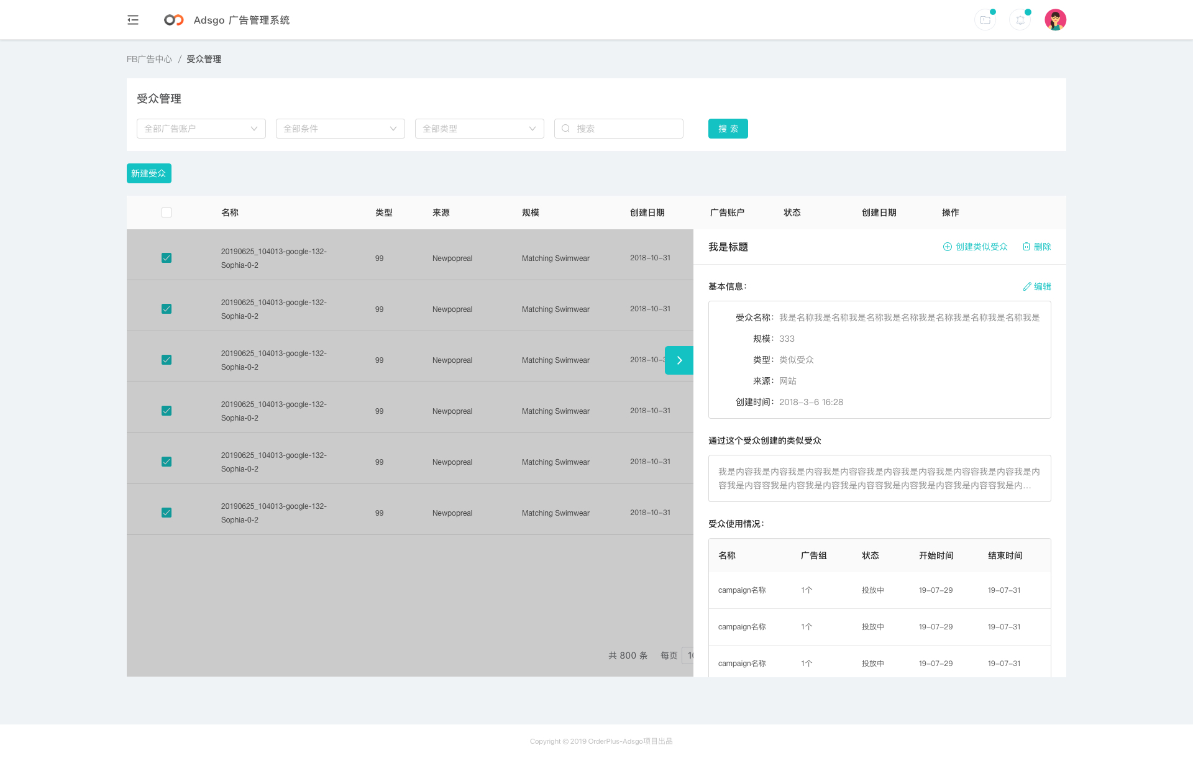This screenshot has height=758, width=1193.
Task: Click 19-07-31 end date in third campaign row
Action: 1004,664
